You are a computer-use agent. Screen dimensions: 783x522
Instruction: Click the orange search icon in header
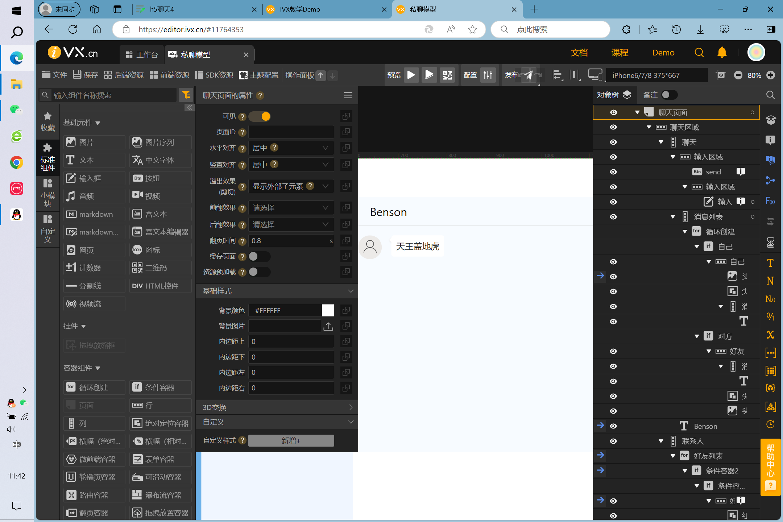tap(699, 53)
